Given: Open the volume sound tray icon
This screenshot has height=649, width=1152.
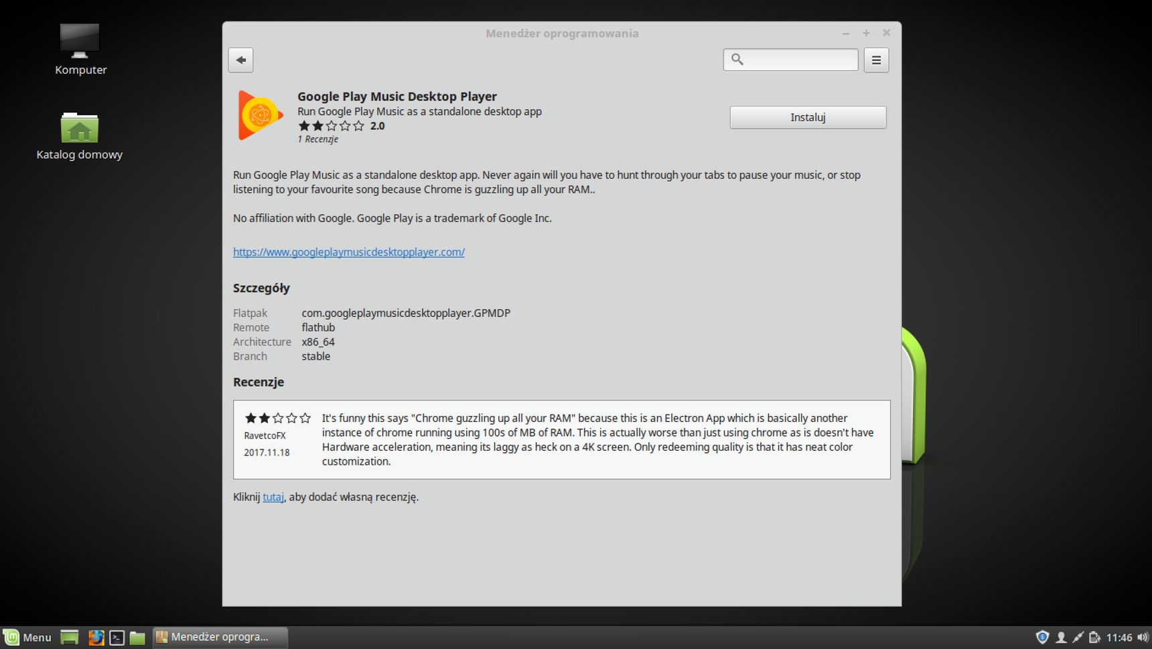Looking at the screenshot, I should (1142, 637).
